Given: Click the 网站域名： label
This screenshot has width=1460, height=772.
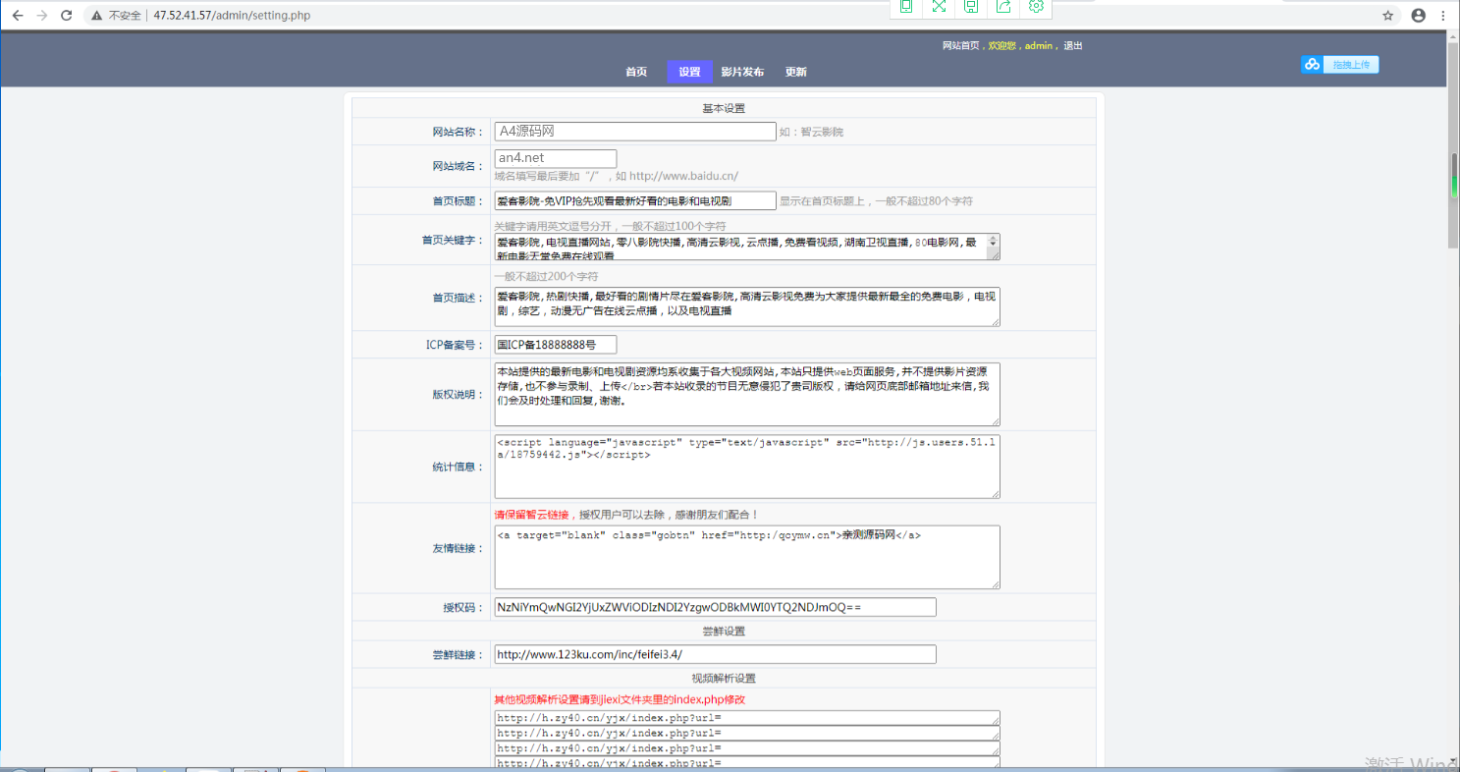Looking at the screenshot, I should click(x=458, y=166).
